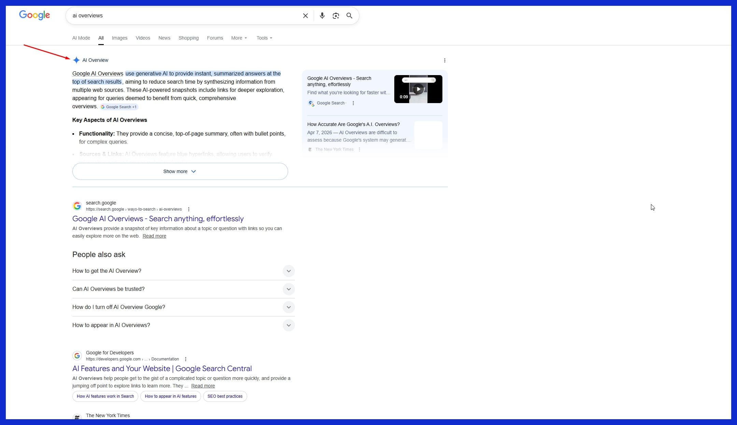Click the clear search X icon

pos(306,16)
